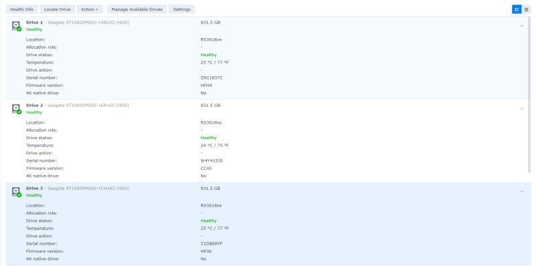The width and height of the screenshot is (536, 266).
Task: Click Drive 2 green Drive status Healthy value
Action: (208, 138)
